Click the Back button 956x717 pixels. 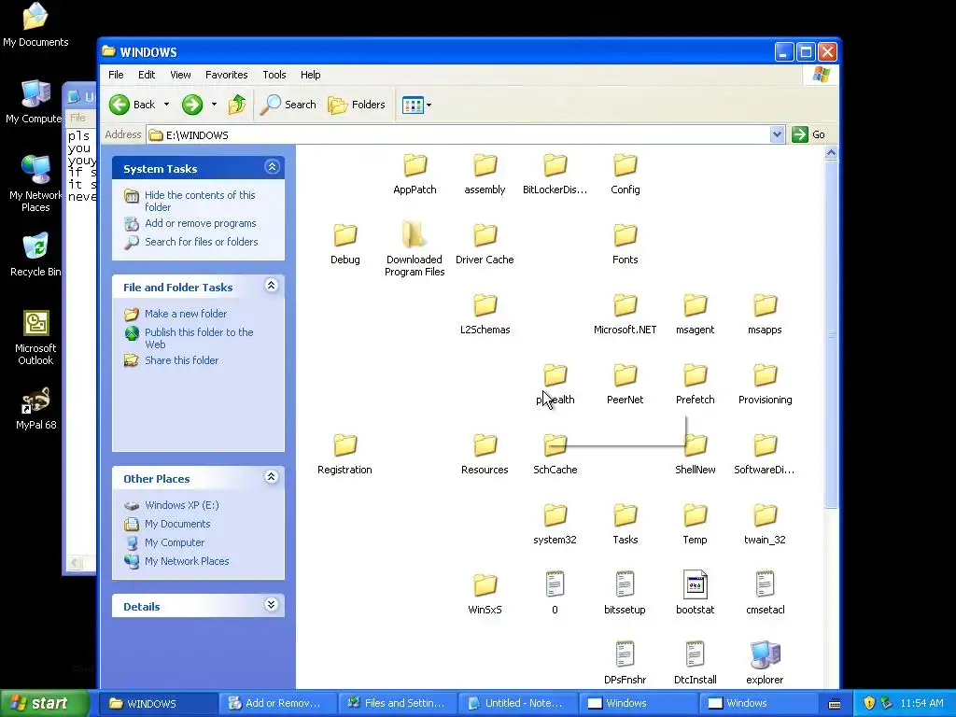pyautogui.click(x=133, y=105)
